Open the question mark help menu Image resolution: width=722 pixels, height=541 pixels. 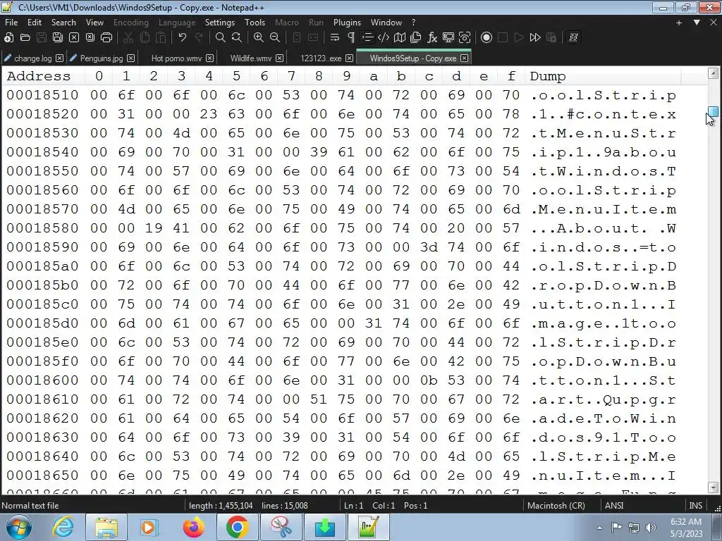(x=413, y=22)
